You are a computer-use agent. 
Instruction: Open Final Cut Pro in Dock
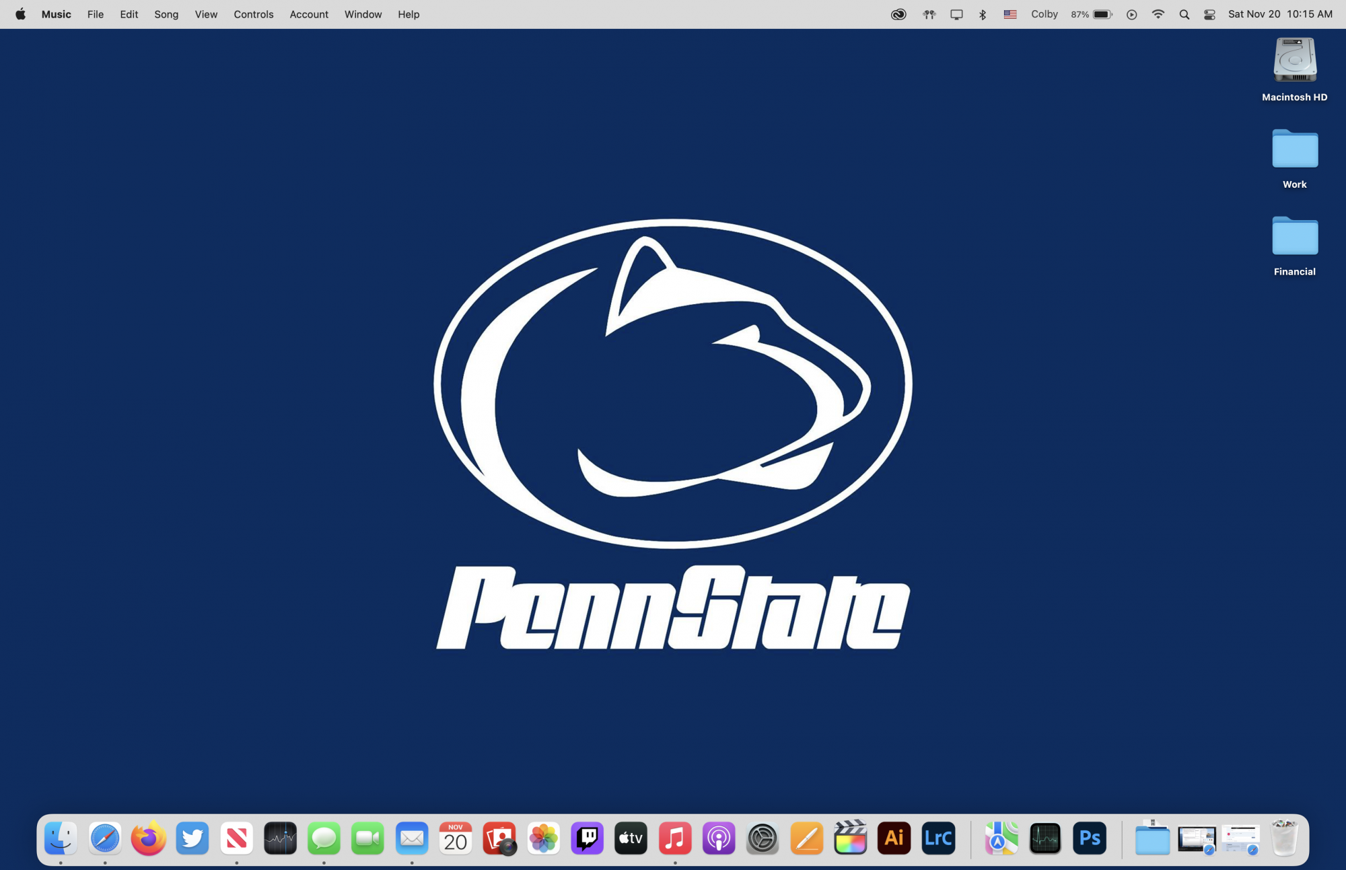click(x=850, y=838)
